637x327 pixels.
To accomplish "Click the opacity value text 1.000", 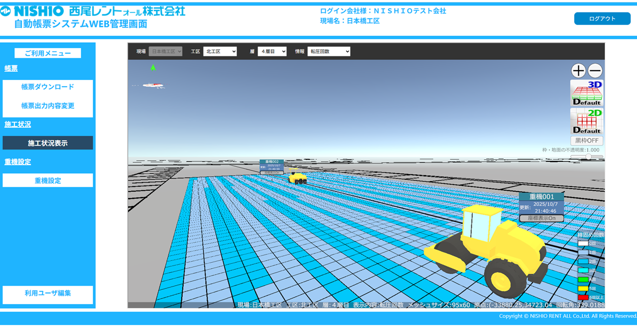I will [x=592, y=150].
